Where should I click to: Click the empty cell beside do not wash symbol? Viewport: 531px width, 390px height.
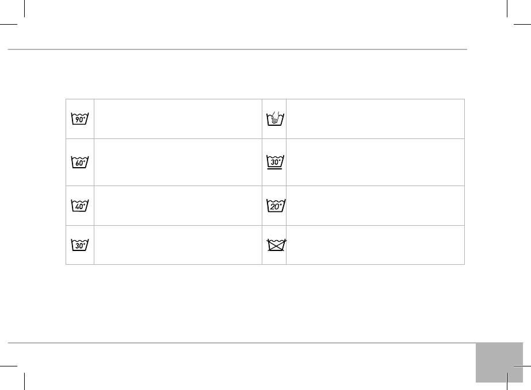(x=375, y=245)
